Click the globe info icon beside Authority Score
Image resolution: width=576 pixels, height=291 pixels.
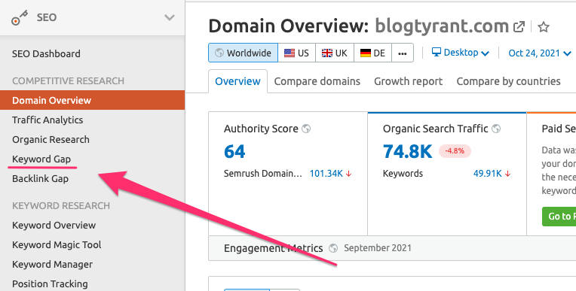coord(306,129)
